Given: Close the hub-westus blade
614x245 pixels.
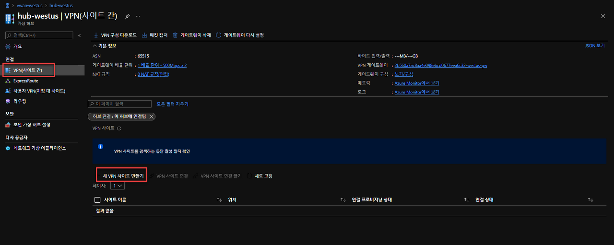Looking at the screenshot, I should (603, 16).
